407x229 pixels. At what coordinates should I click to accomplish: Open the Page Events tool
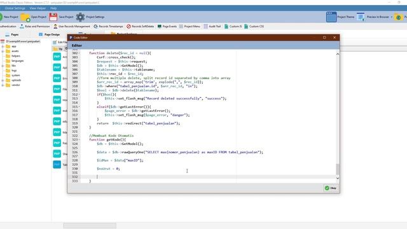(167, 27)
